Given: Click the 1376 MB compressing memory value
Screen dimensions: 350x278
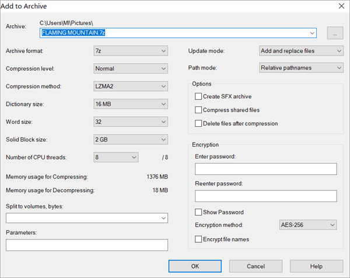Looking at the screenshot, I should click(x=157, y=177).
